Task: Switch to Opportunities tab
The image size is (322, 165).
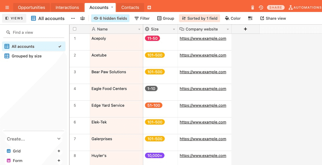Action: coord(31,7)
